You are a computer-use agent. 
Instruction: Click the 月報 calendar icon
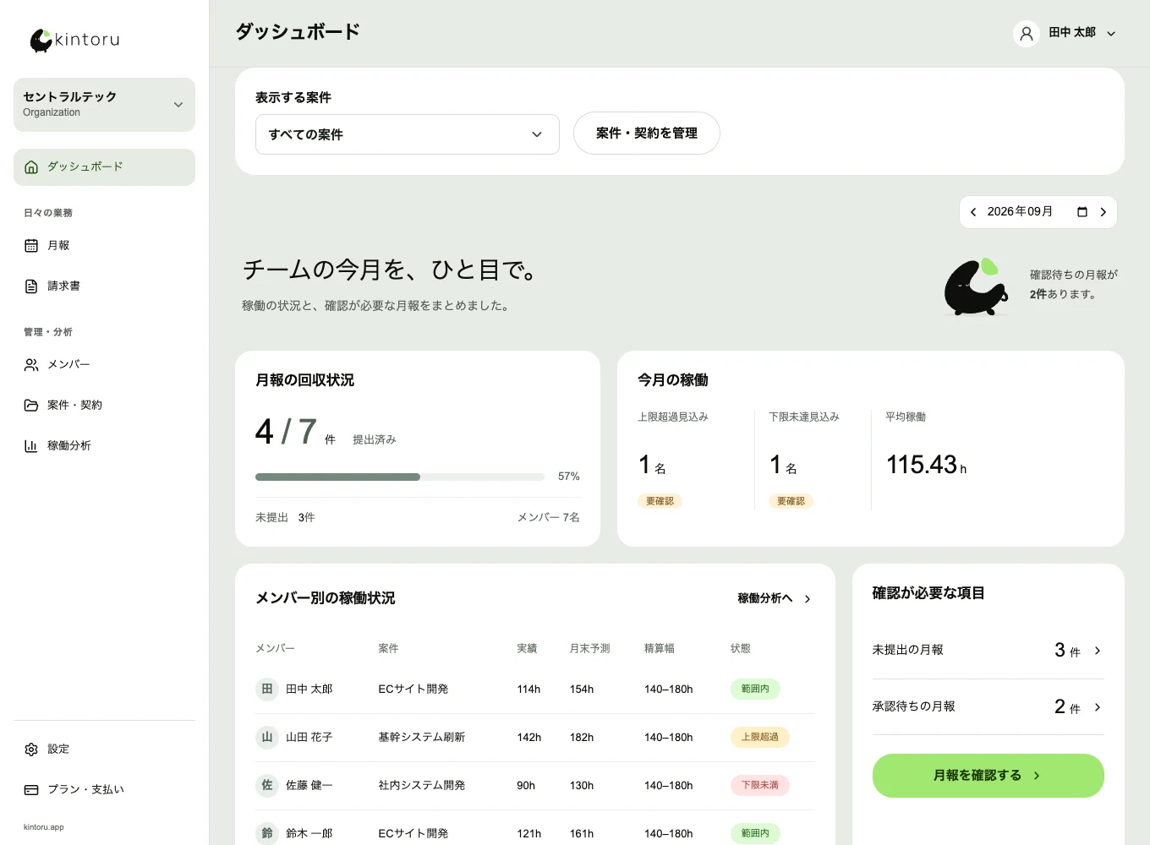(x=31, y=246)
